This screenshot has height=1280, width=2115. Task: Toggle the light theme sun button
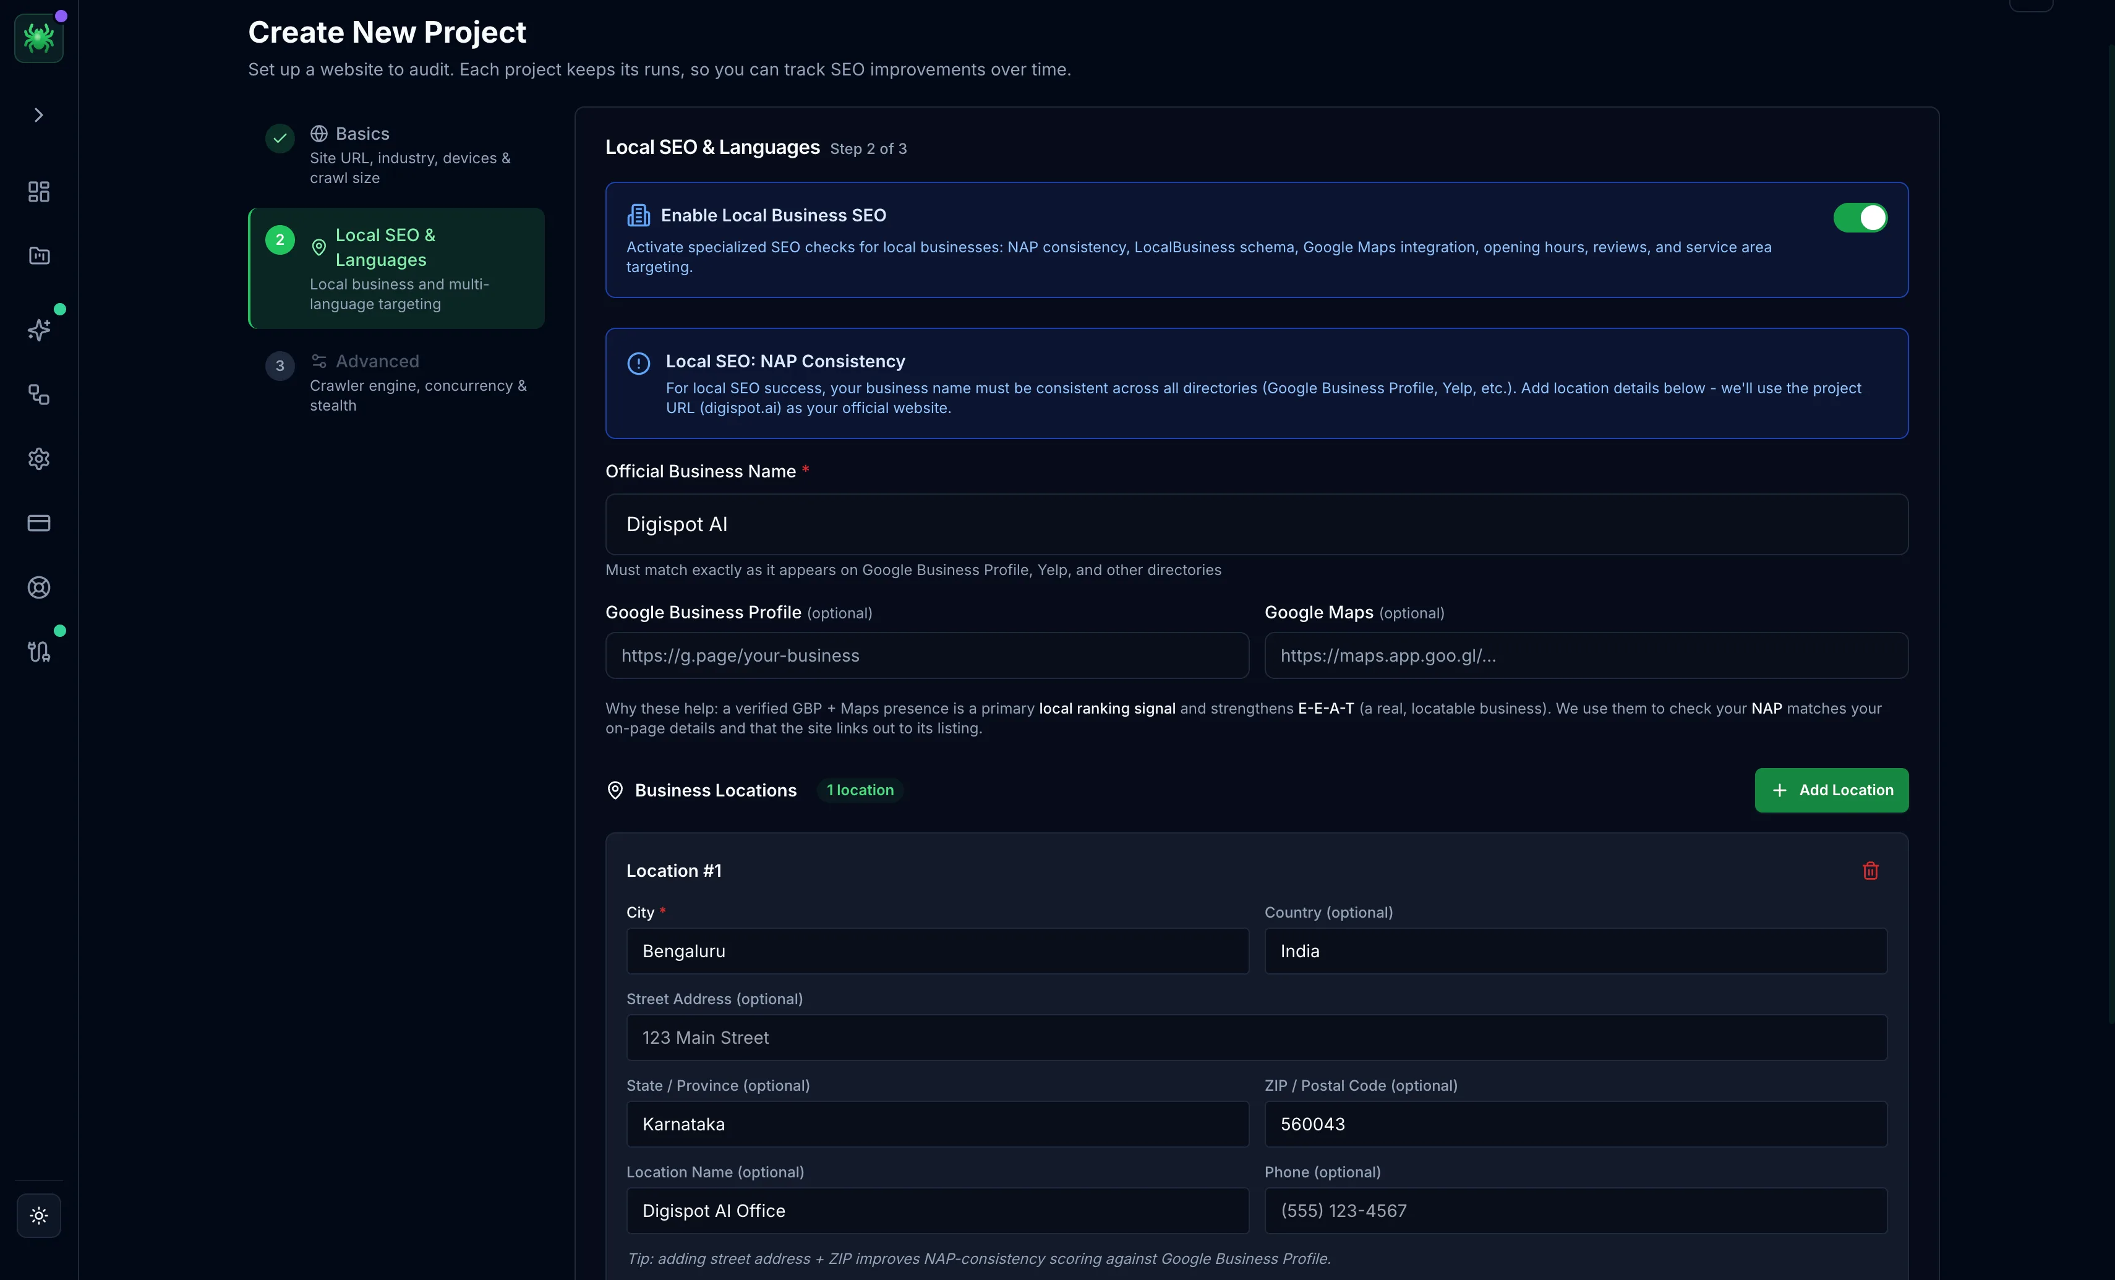click(x=38, y=1214)
